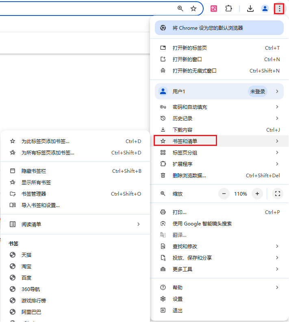Open 下载内容 from menu
Image resolution: width=289 pixels, height=322 pixels.
point(219,130)
